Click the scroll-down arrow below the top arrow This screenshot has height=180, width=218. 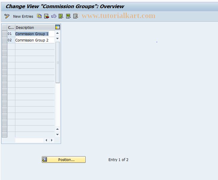57,39
